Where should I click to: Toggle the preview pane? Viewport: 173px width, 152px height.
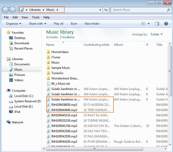pos(157,24)
